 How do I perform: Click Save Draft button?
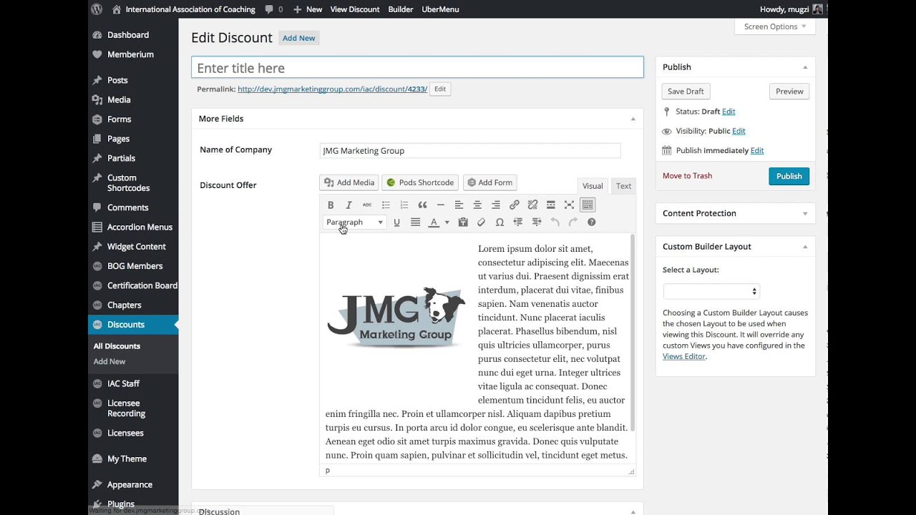click(686, 92)
